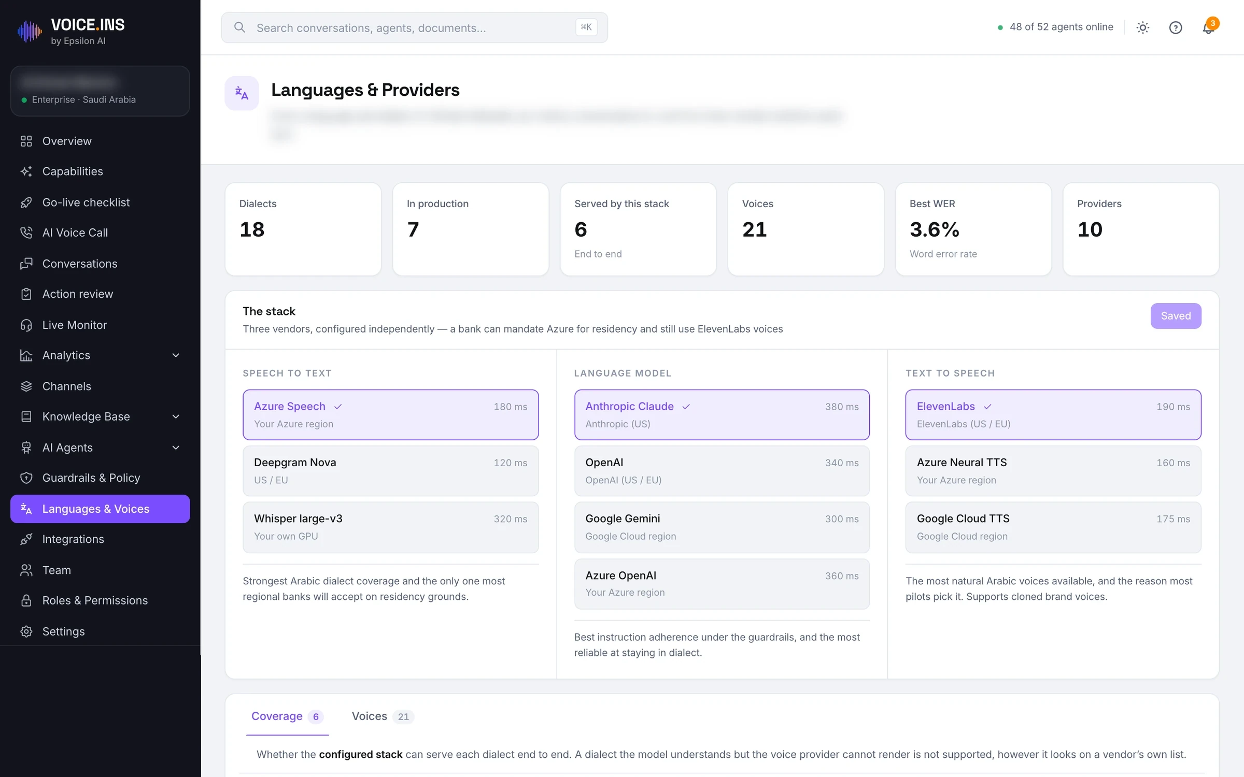Click the Knowledge Base book icon
This screenshot has height=777, width=1244.
[x=26, y=416]
